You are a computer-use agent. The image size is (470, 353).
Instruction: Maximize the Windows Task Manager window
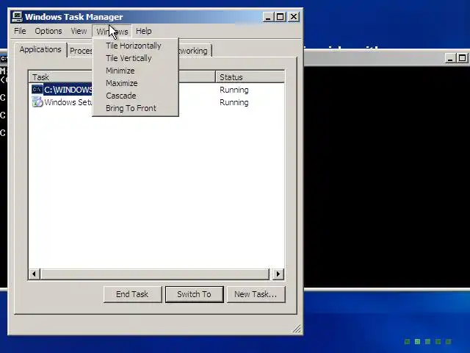coord(281,16)
